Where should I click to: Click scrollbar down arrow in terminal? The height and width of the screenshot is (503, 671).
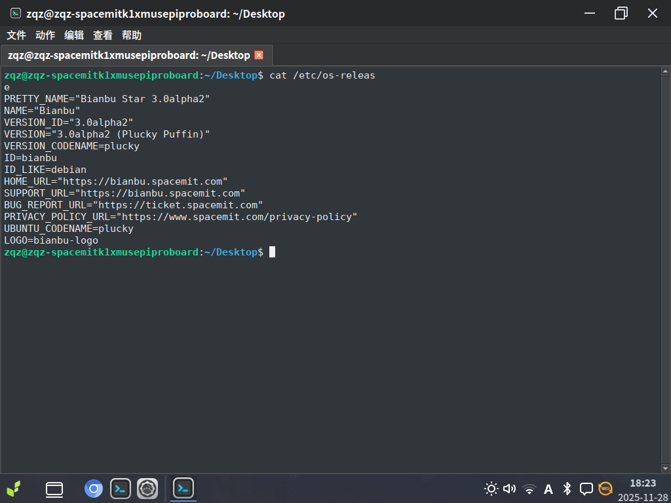[x=665, y=468]
